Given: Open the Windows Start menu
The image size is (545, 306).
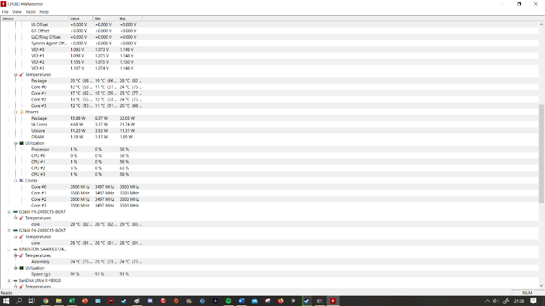Looking at the screenshot, I should tap(6, 301).
